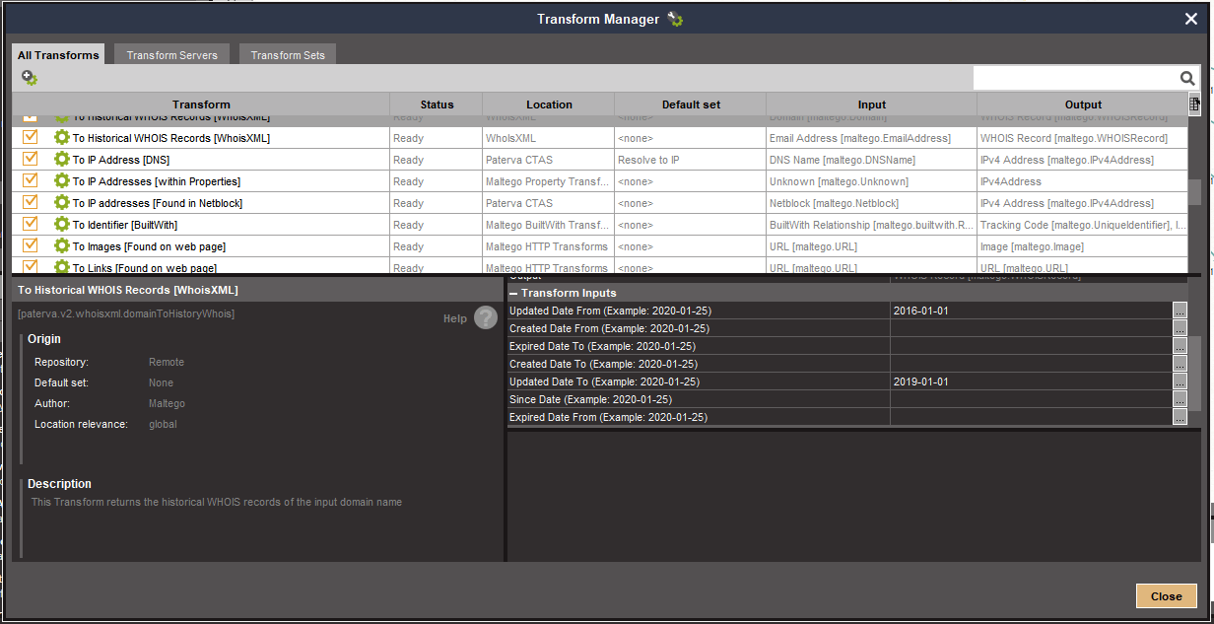Collapse the Transform Inputs section

[513, 293]
